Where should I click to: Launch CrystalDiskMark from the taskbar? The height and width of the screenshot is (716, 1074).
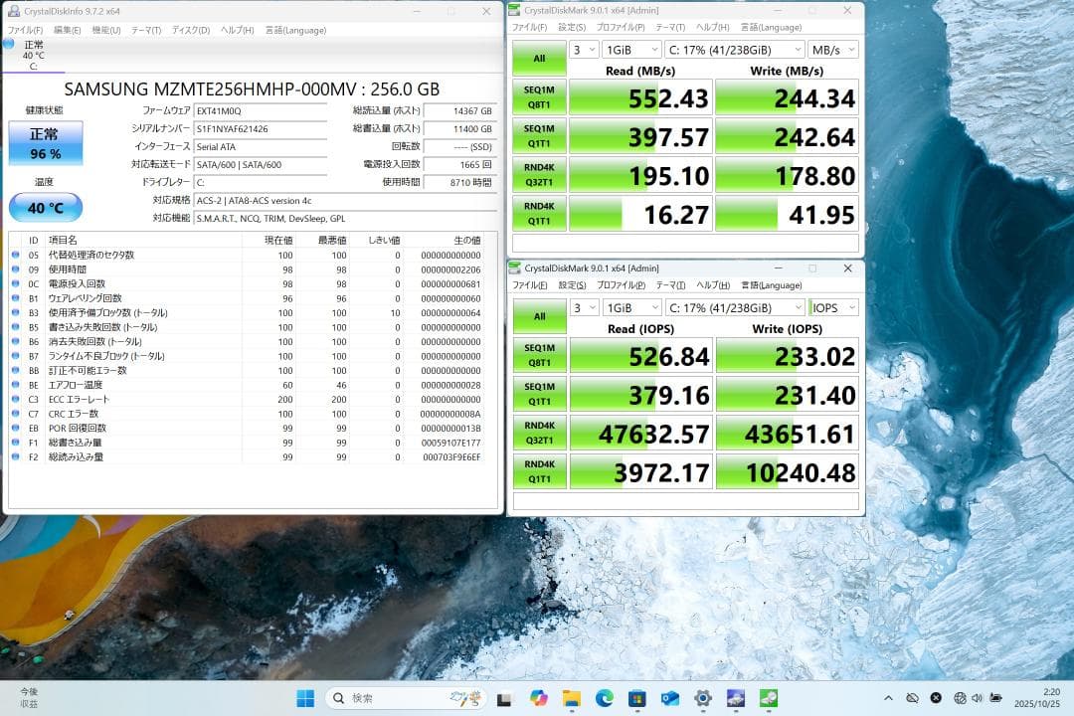tap(768, 698)
